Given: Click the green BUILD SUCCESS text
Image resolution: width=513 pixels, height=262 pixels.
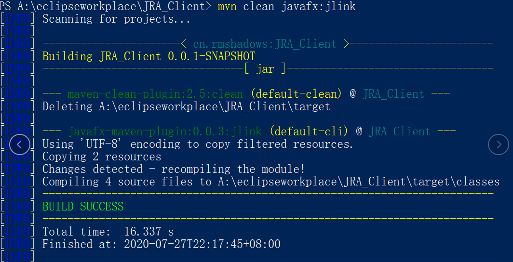Looking at the screenshot, I should pos(83,207).
